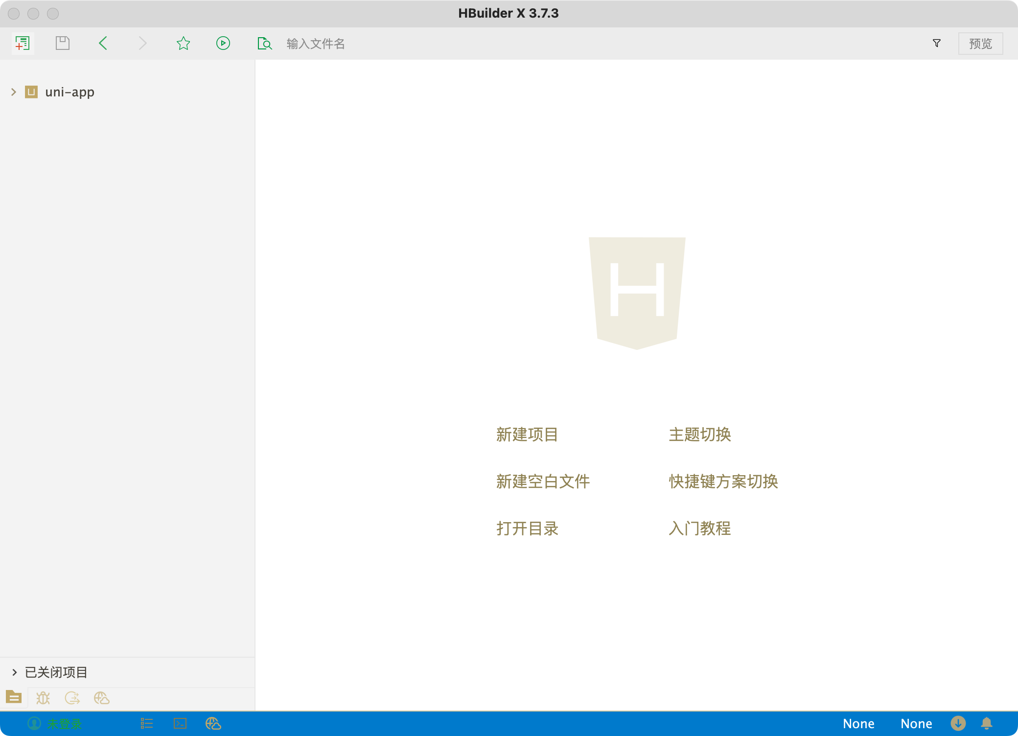Image resolution: width=1018 pixels, height=736 pixels.
Task: Click the notification bell icon
Action: [988, 723]
